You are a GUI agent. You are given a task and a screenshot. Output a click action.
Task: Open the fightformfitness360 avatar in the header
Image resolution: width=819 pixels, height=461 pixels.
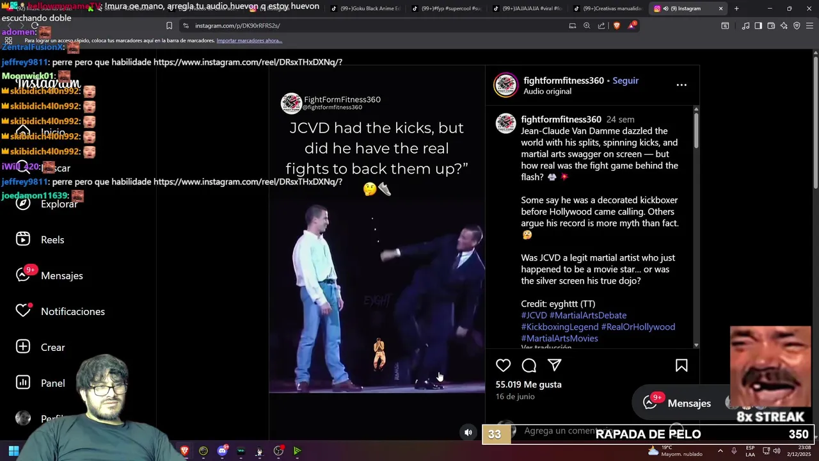click(x=505, y=85)
